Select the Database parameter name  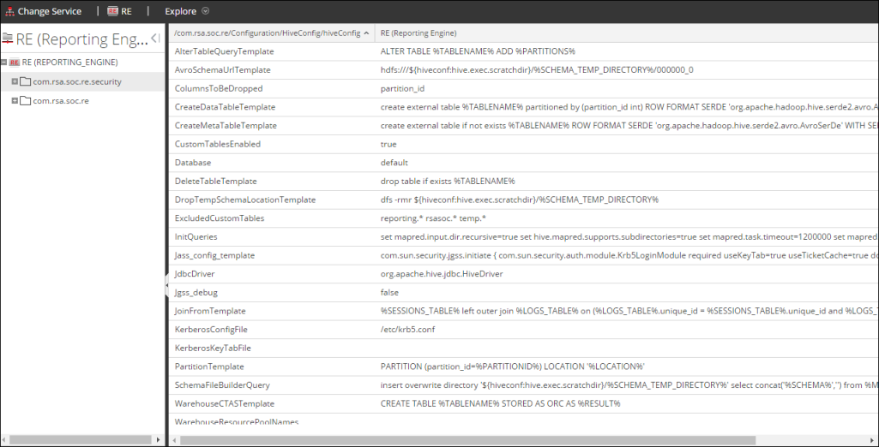click(193, 162)
